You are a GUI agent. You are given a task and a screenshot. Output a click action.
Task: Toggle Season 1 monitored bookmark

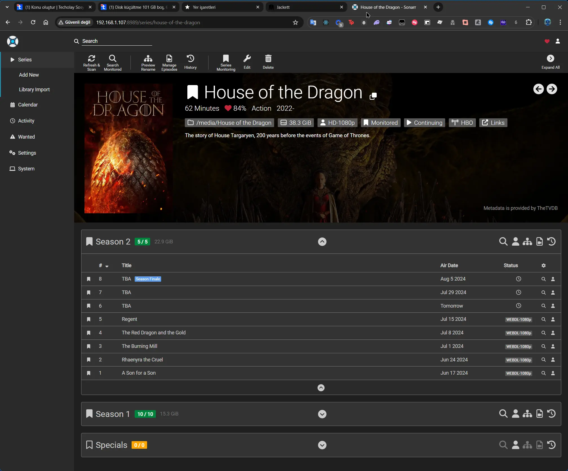(89, 414)
